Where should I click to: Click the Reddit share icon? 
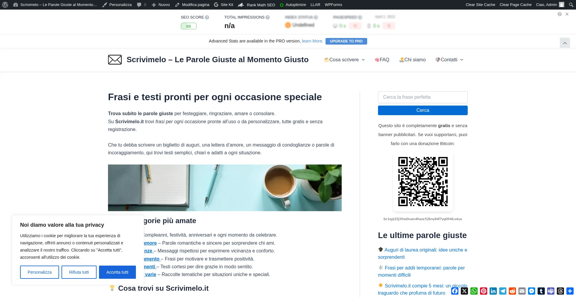512,291
